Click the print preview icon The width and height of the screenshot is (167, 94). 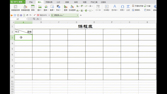click(24, 15)
